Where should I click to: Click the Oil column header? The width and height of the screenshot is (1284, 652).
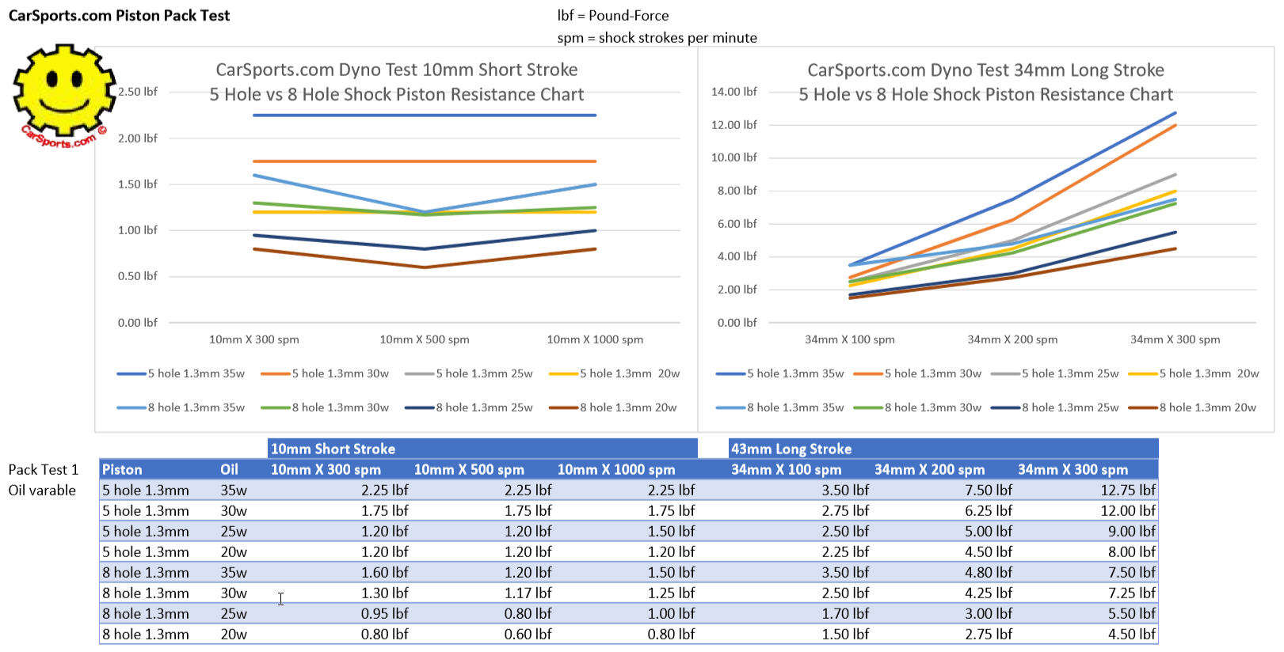click(x=229, y=469)
